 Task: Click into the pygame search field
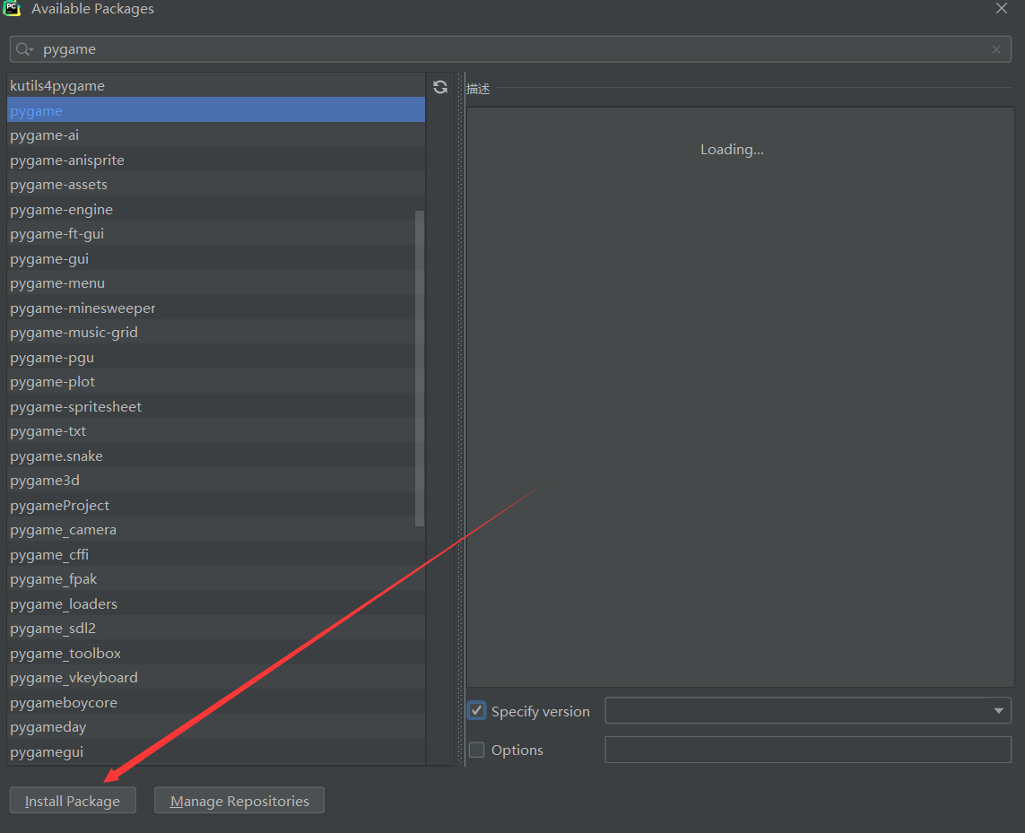point(510,49)
